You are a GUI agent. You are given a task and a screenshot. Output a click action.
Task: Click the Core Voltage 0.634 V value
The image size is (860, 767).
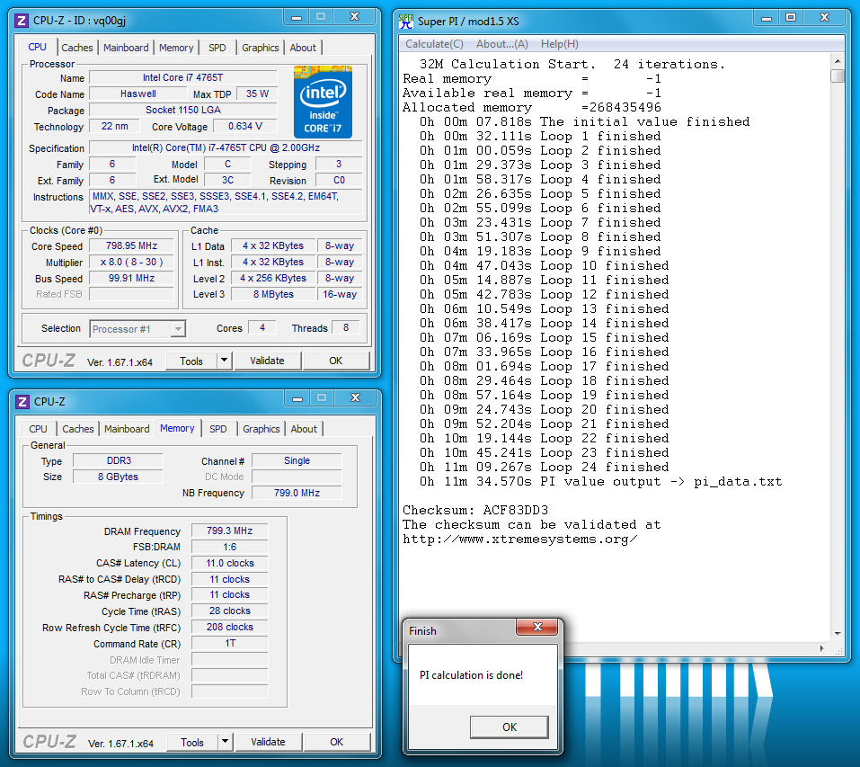pyautogui.click(x=245, y=126)
